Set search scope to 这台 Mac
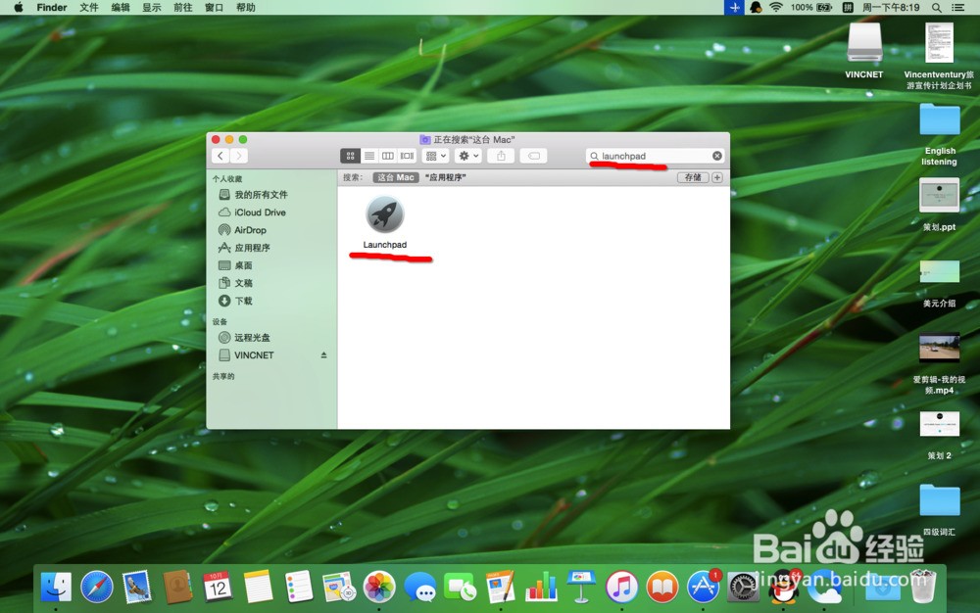This screenshot has height=613, width=980. tap(396, 177)
